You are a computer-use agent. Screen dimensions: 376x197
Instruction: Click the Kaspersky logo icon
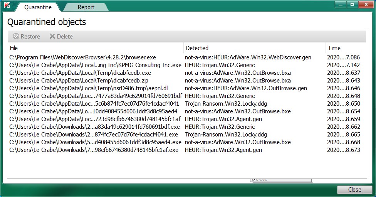click(7, 5)
